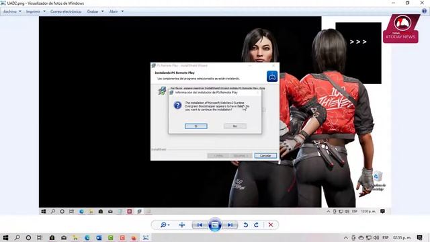Open the notification center icon
The image size is (430, 242).
(419, 237)
